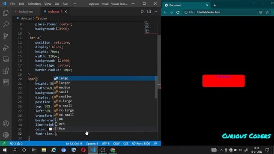Screen dimensions: 274x154
Task: Select 'xx-large' autocomplete suggestion
Action: pos(104,110)
